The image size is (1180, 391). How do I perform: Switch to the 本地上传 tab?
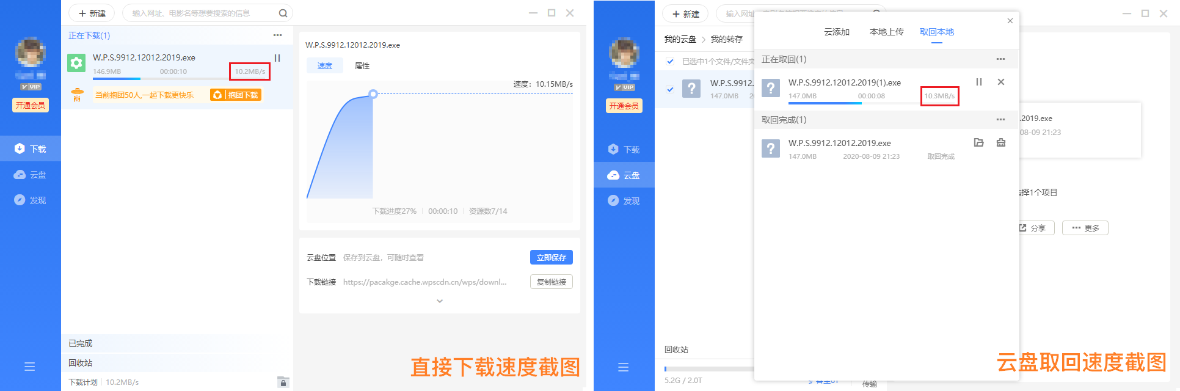[x=886, y=32]
